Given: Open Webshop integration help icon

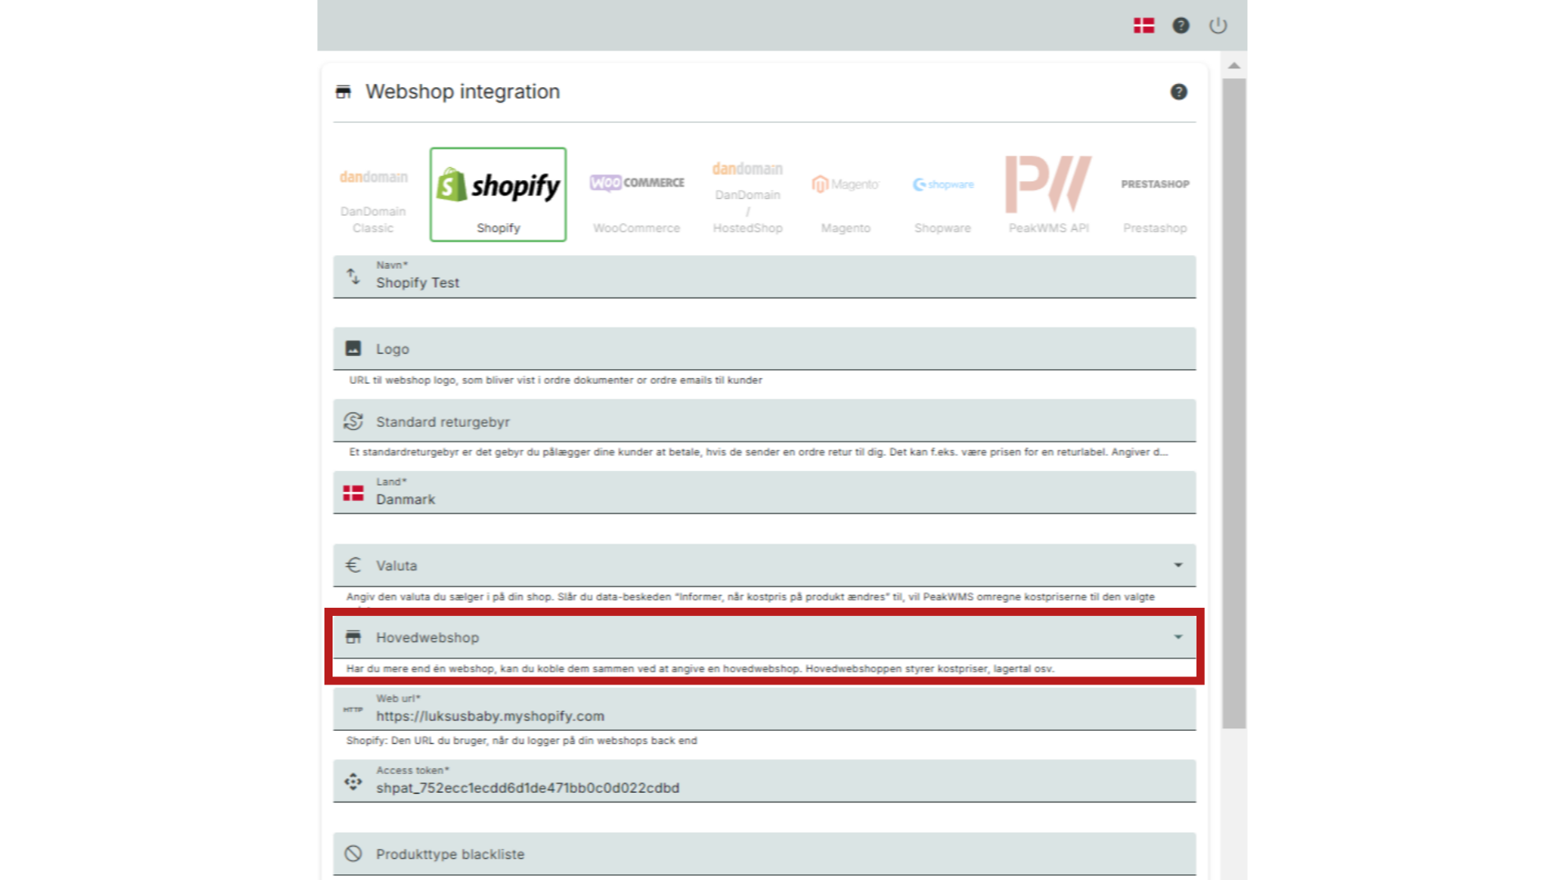Looking at the screenshot, I should [x=1179, y=92].
